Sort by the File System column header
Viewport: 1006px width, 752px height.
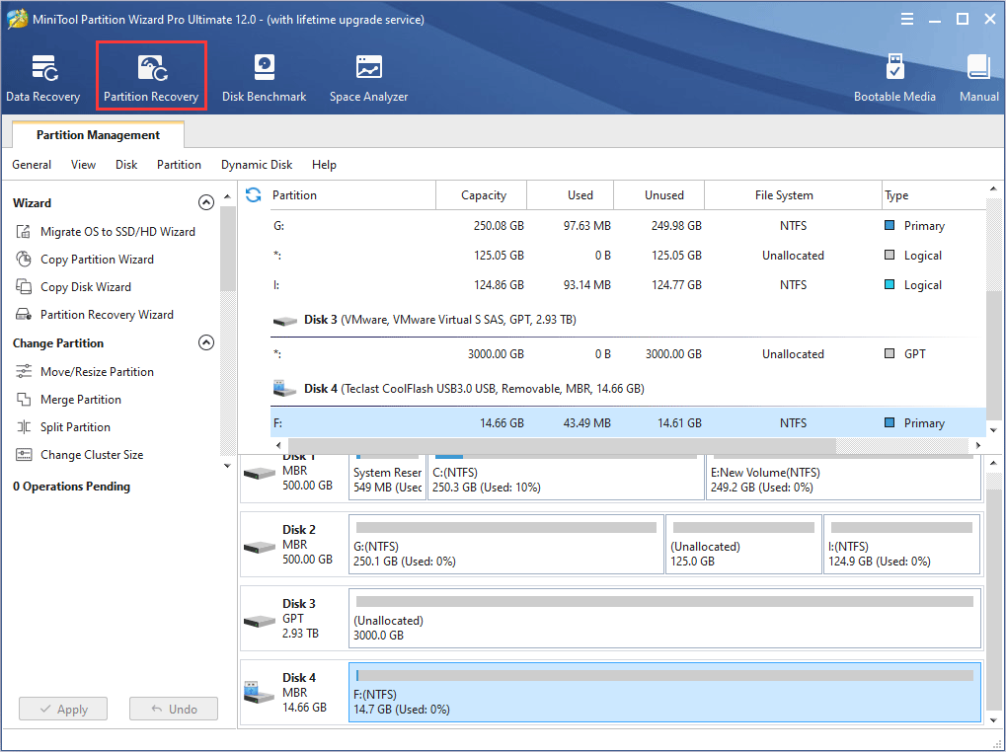[x=793, y=194]
